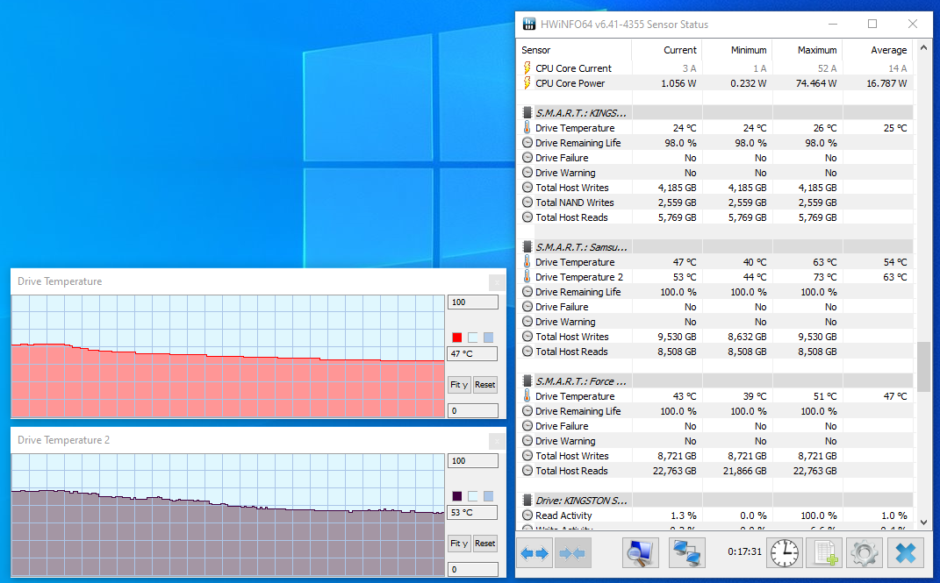Select the S.M.A.R.T.: Samsu... group row
940x583 pixels.
click(x=715, y=246)
